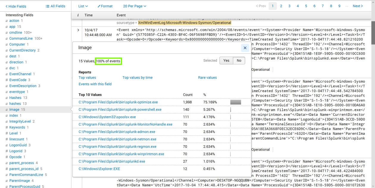375x188 pixels.
Task: Open the Rare values report
Action: click(207, 78)
